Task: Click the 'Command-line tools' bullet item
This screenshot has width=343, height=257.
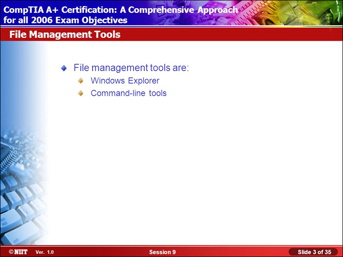Action: pyautogui.click(x=129, y=93)
